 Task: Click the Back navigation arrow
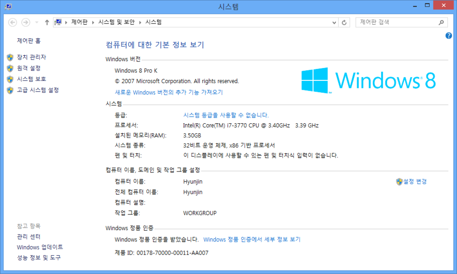pos(12,22)
